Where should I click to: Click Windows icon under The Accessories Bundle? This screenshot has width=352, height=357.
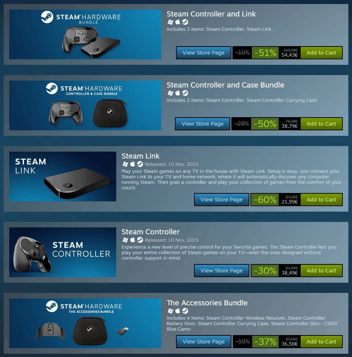pos(170,311)
